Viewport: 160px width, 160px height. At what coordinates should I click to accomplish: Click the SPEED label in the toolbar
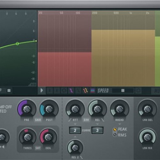click(x=103, y=91)
